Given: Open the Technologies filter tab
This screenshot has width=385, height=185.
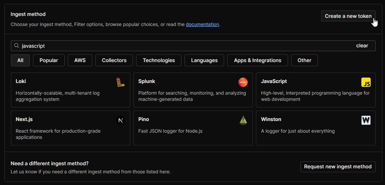Looking at the screenshot, I should tap(159, 60).
